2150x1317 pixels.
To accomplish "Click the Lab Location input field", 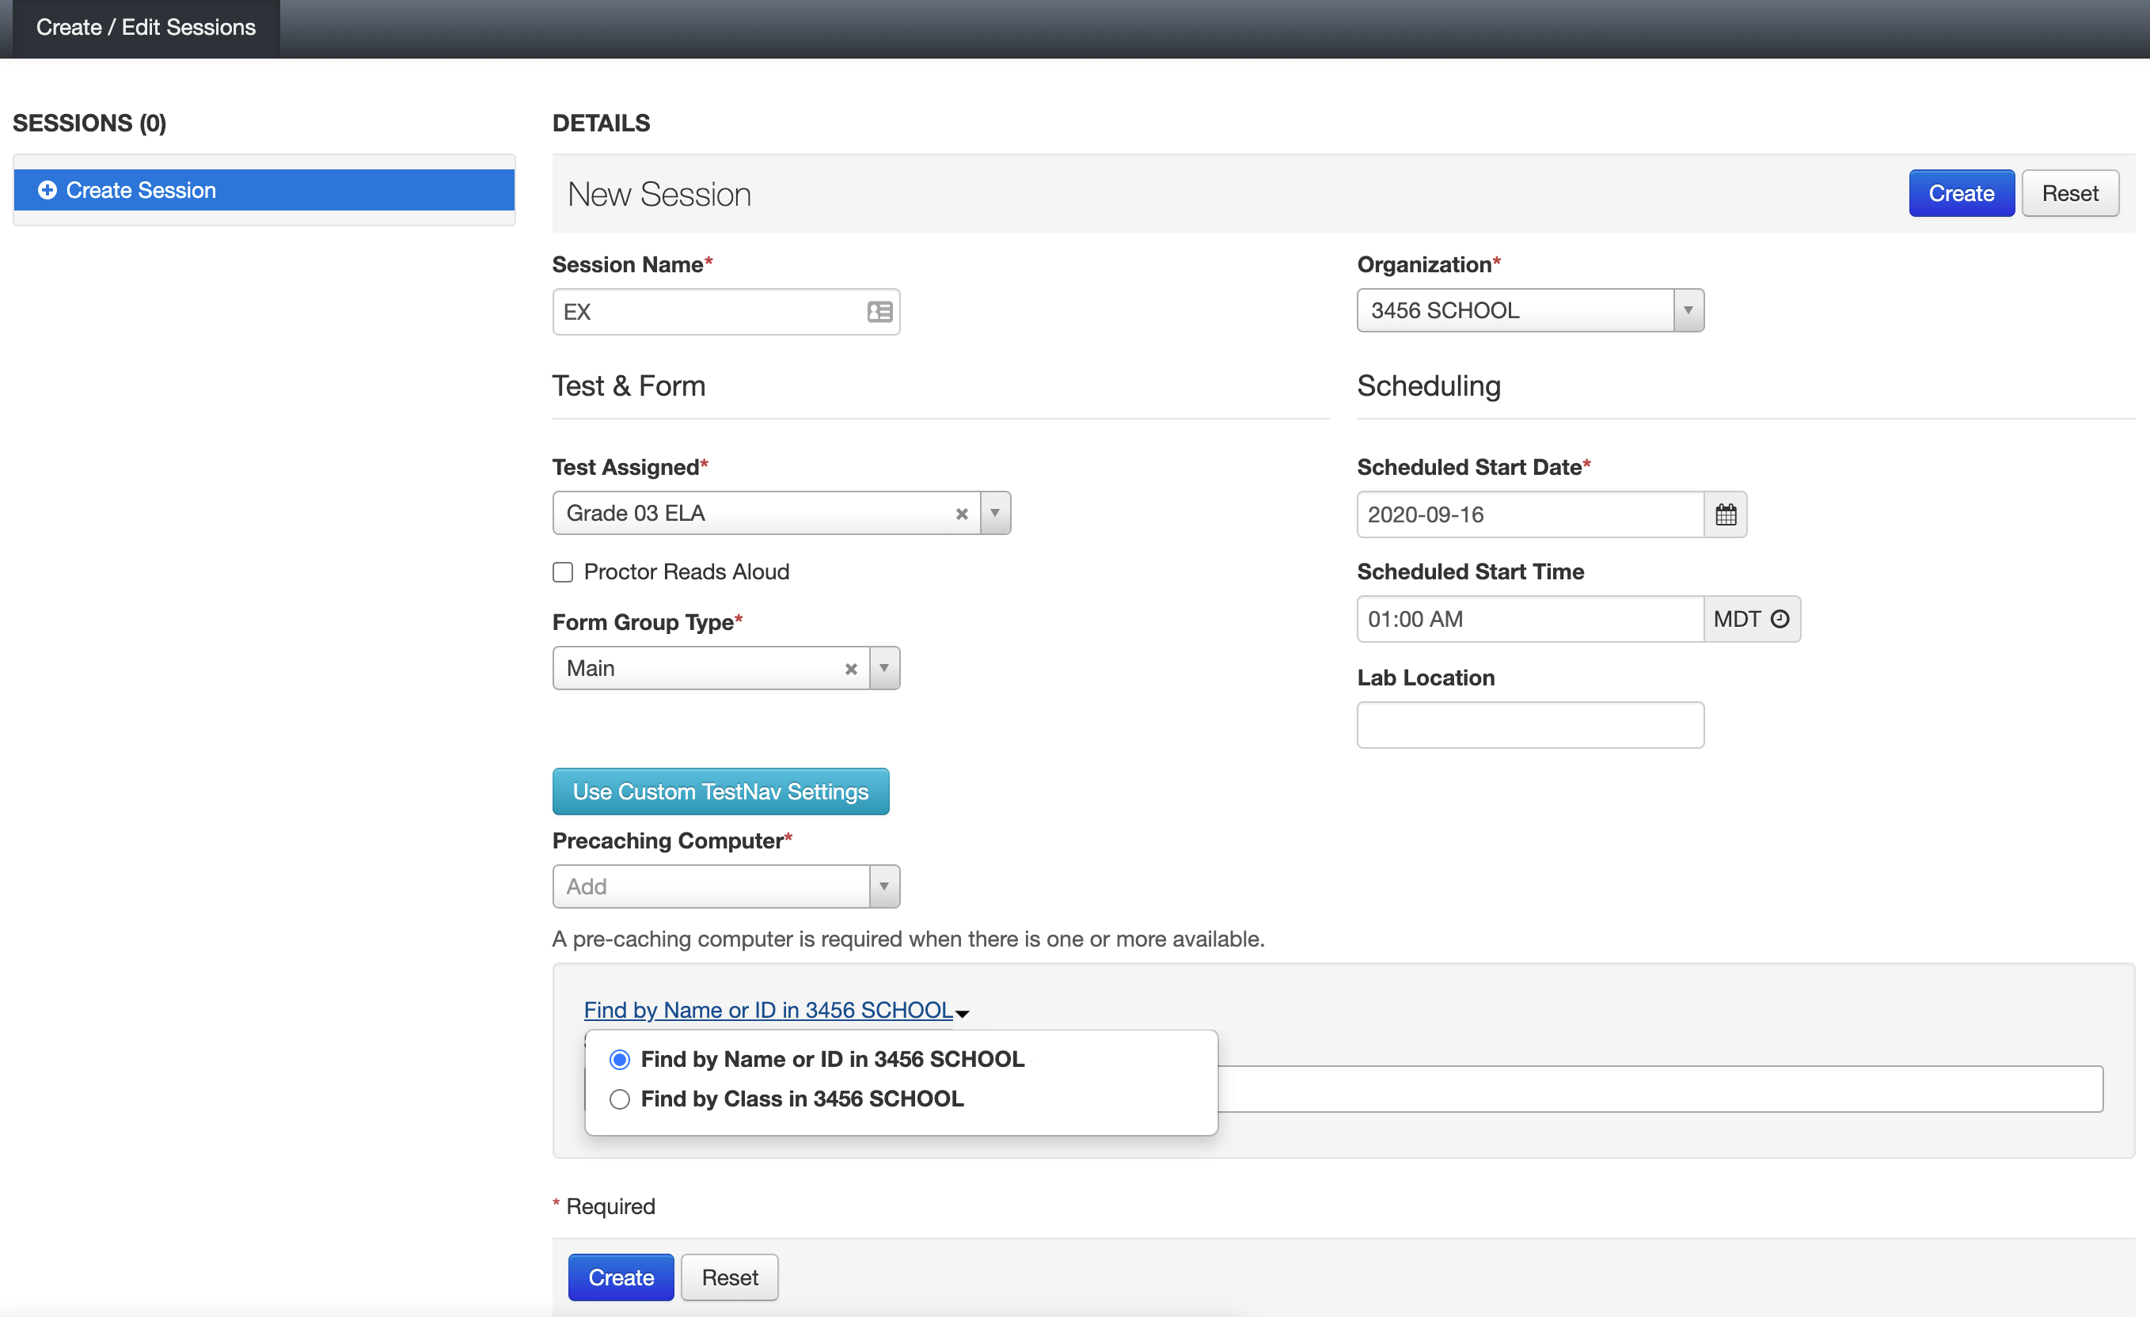I will click(1529, 725).
